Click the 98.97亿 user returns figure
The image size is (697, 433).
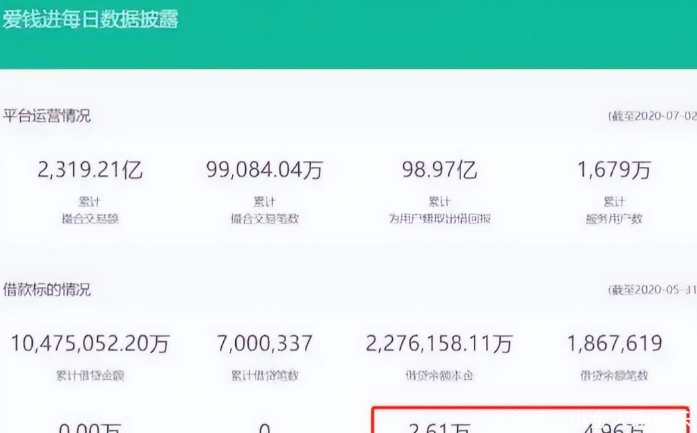click(x=439, y=170)
